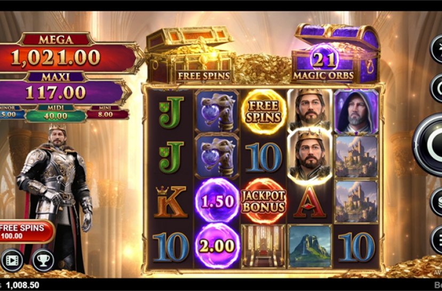The image size is (442, 291).
Task: Click the top-right lightning quick-spin icon
Action: 436,50
